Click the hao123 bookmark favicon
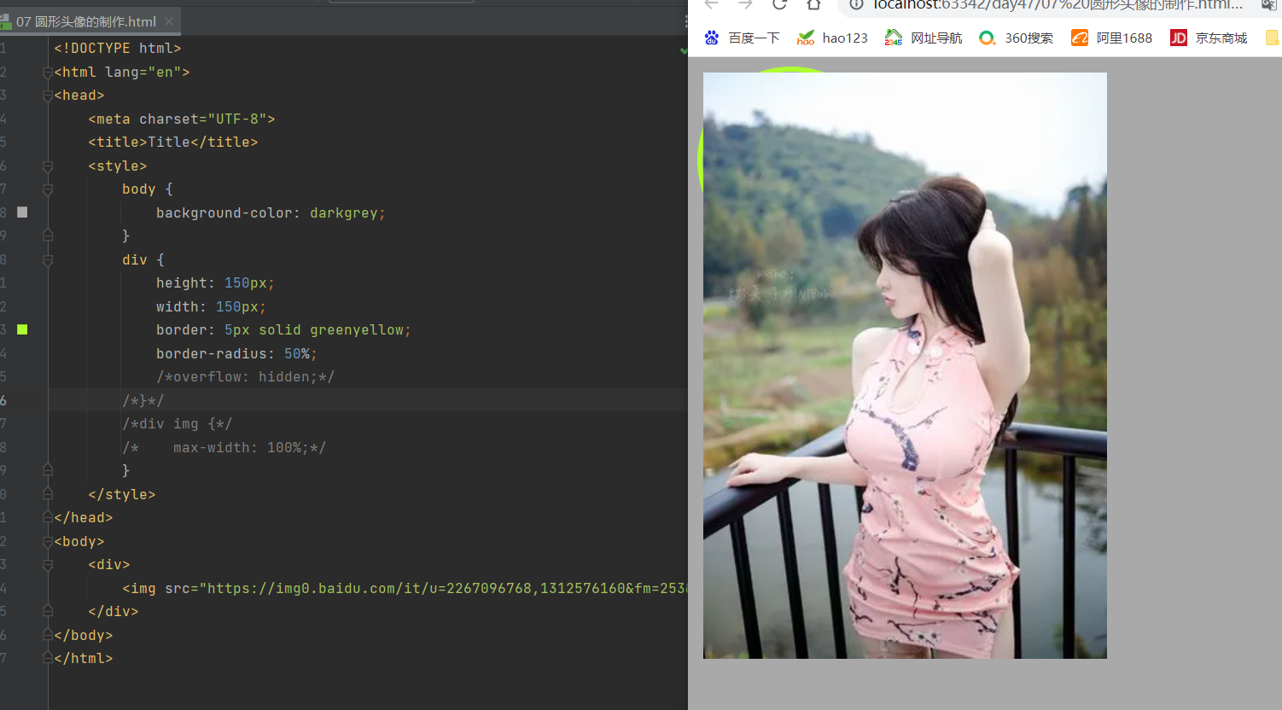Viewport: 1282px width, 710px height. click(806, 38)
